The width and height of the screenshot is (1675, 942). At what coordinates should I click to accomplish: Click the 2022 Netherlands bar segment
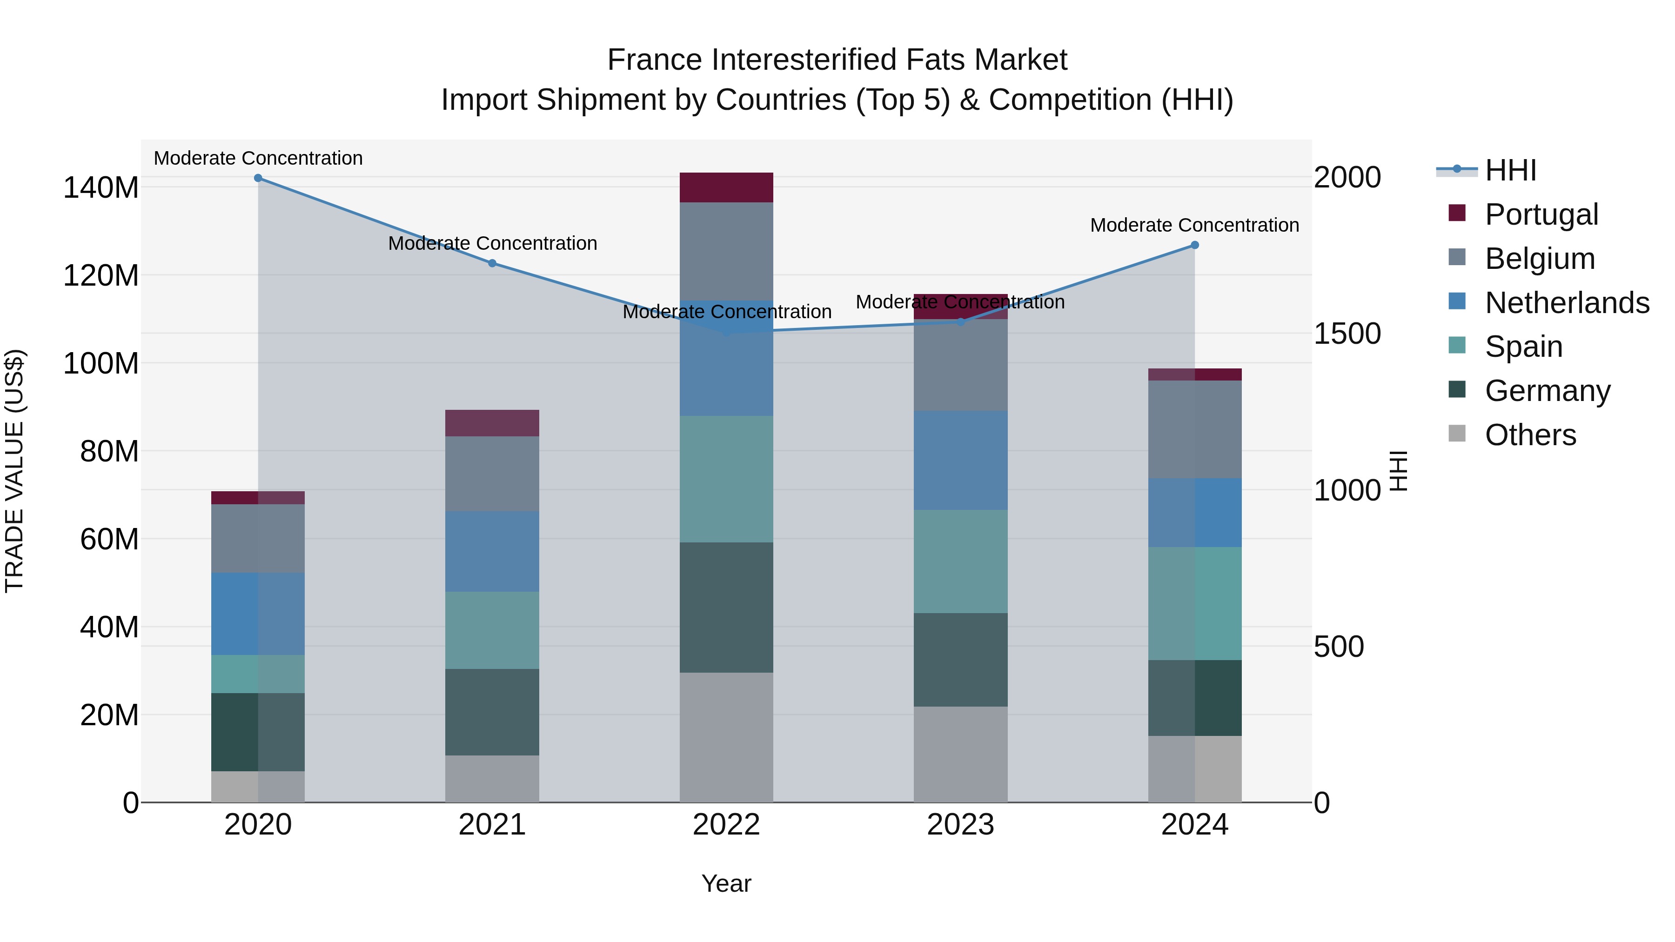coord(726,358)
